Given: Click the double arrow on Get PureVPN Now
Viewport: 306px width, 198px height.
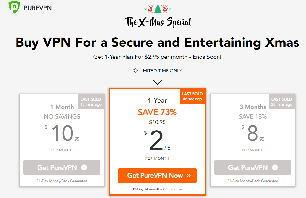Looking at the screenshot, I should (189, 175).
